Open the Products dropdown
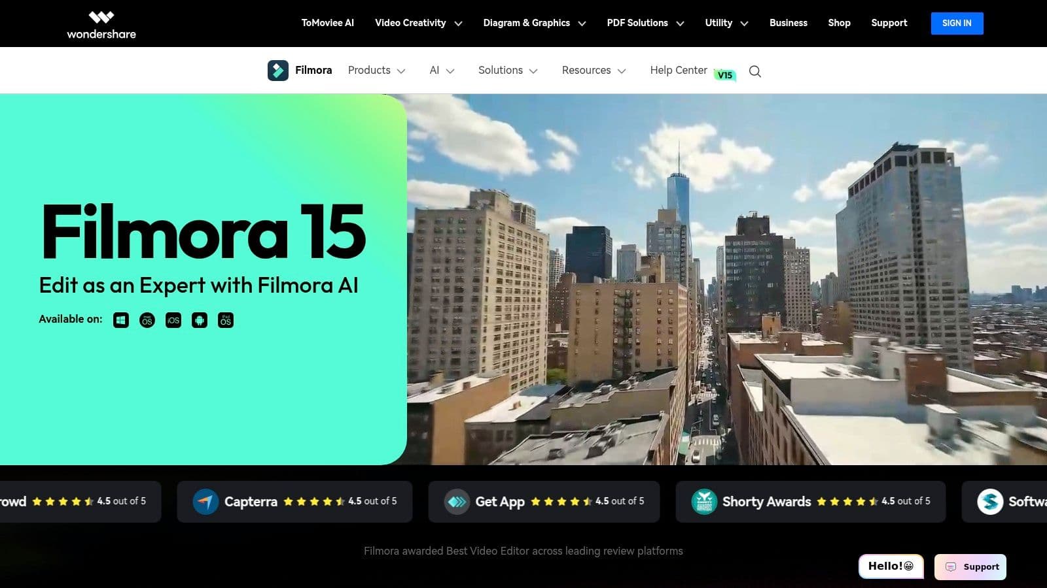Screen dimensions: 1047x588 [370, 70]
